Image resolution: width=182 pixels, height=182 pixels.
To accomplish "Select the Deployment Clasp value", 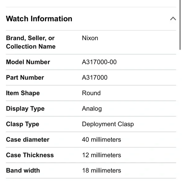I will (x=108, y=124).
